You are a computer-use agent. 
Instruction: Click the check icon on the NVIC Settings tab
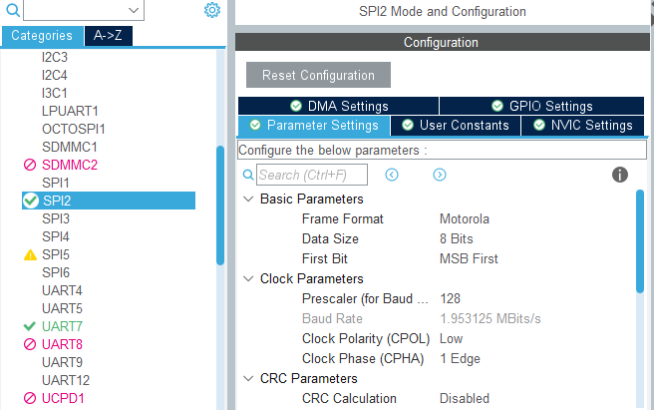(x=539, y=126)
